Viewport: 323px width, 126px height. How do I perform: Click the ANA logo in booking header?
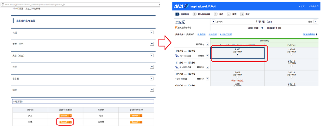click(x=181, y=6)
